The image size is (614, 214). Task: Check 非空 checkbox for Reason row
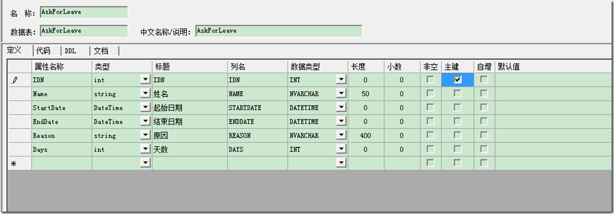click(x=431, y=135)
